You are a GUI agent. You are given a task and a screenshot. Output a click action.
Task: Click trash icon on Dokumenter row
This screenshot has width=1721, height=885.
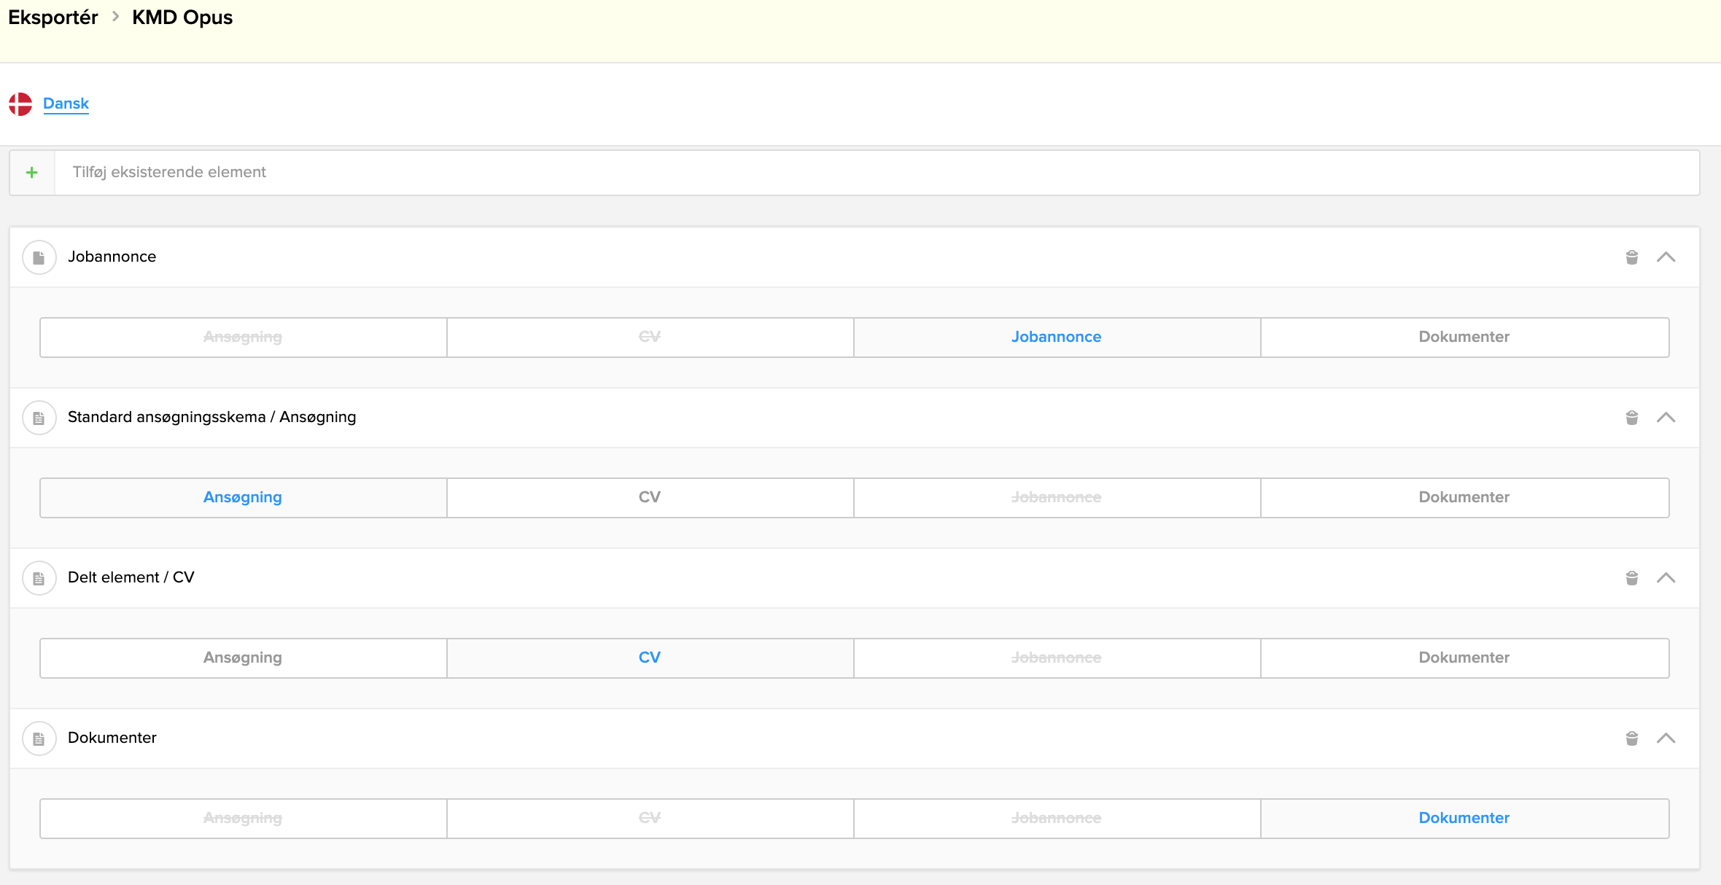1632,738
